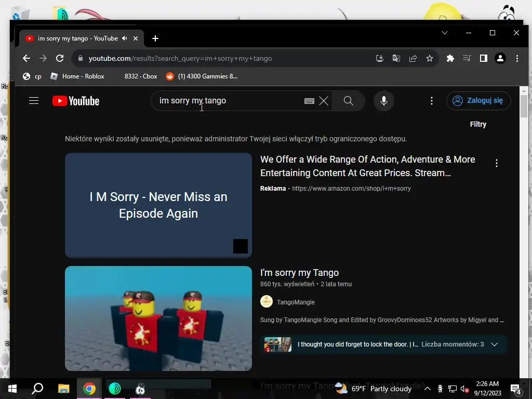Open the Google Translate page icon
Screen dimensions: 532x399
click(x=396, y=58)
